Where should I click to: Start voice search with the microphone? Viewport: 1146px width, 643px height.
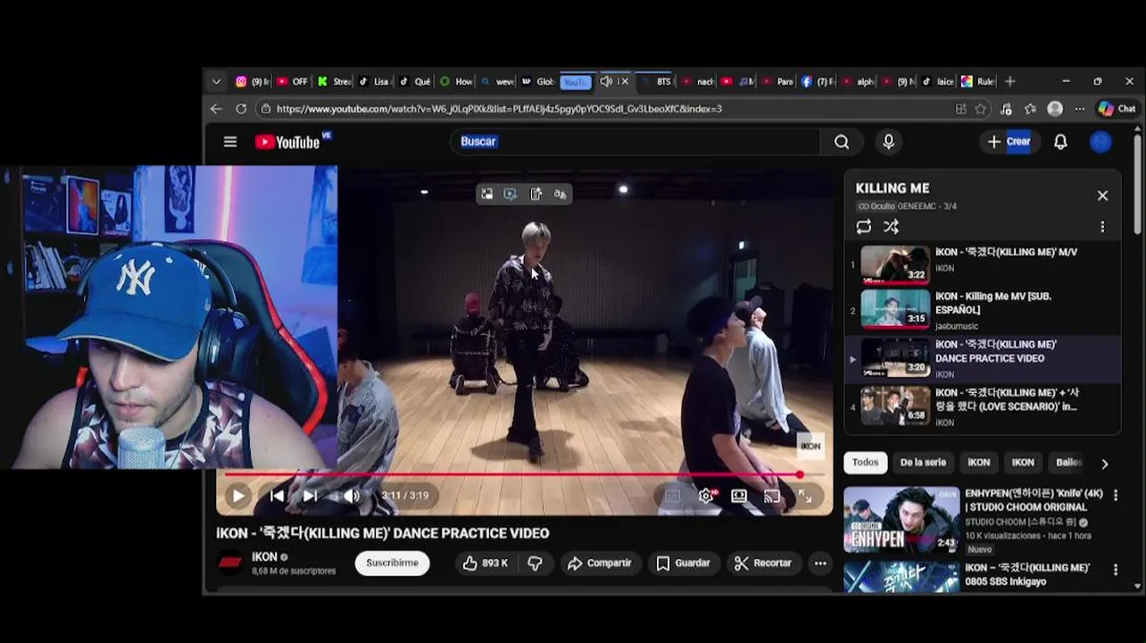(x=888, y=142)
